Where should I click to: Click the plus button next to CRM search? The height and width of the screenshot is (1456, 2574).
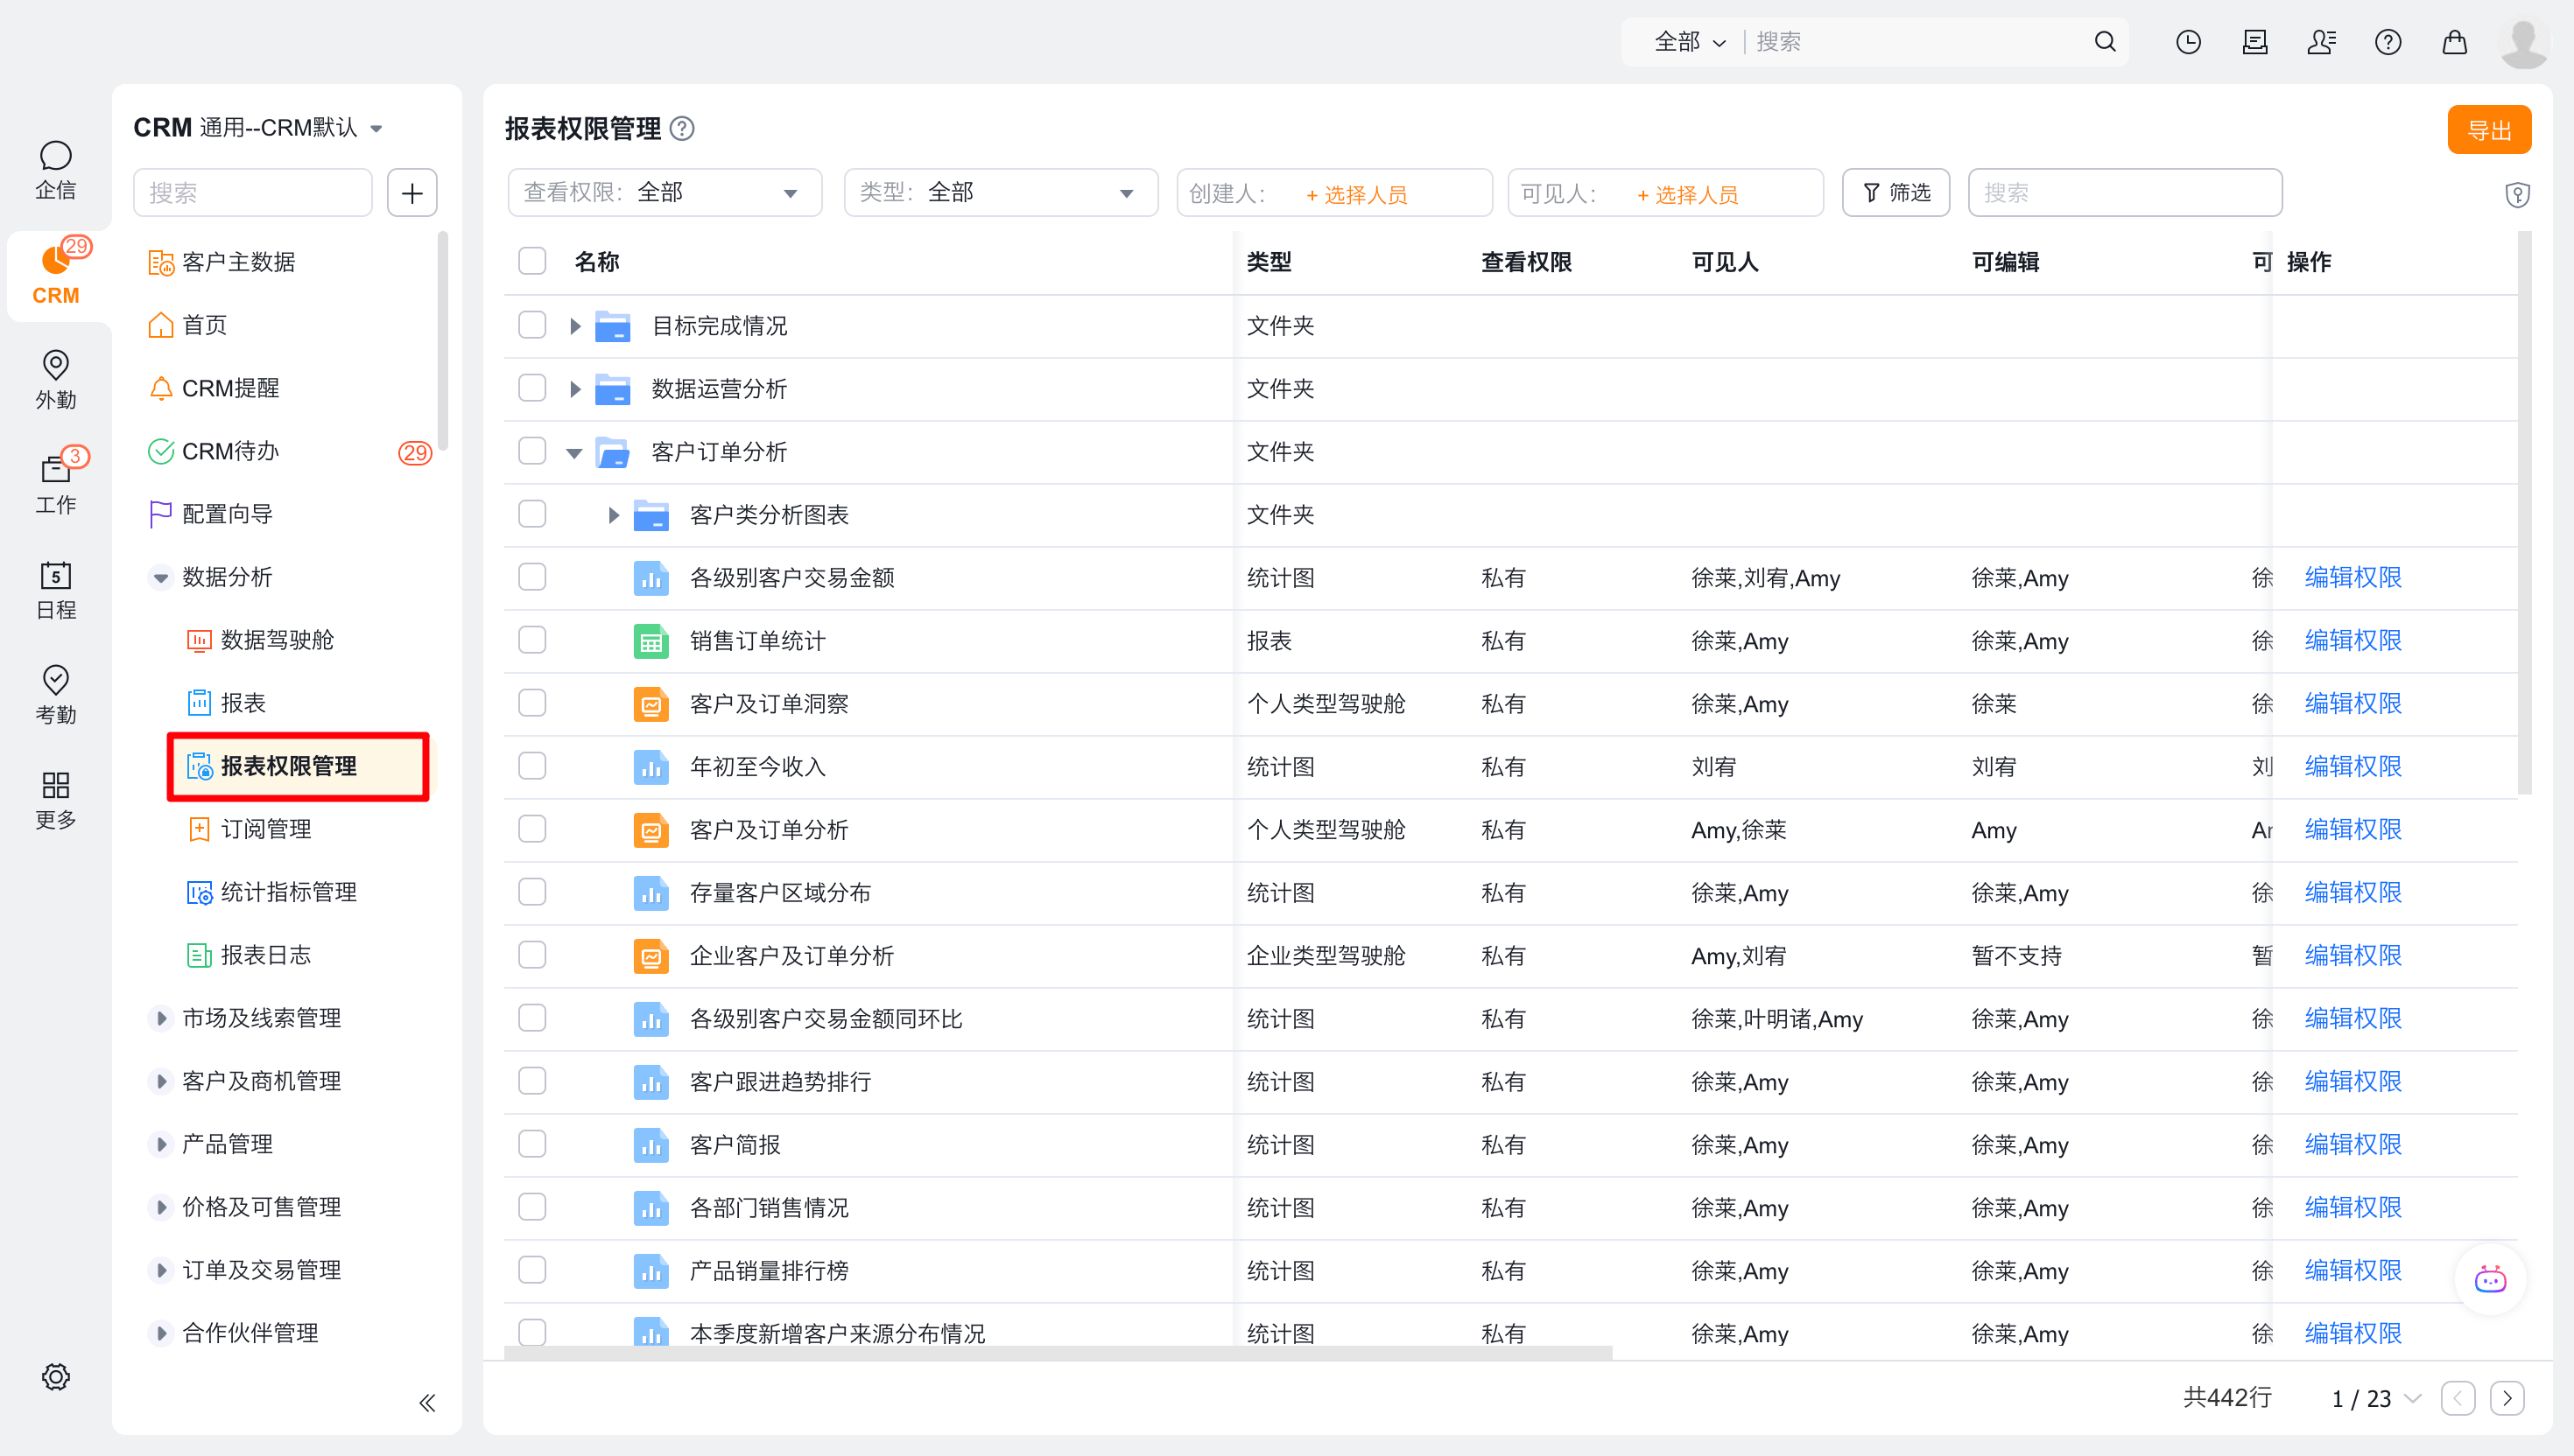[412, 193]
